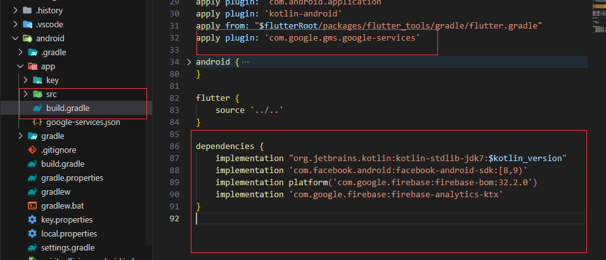Unfold the android block arrow at line 34
606x260 pixels.
coord(188,62)
